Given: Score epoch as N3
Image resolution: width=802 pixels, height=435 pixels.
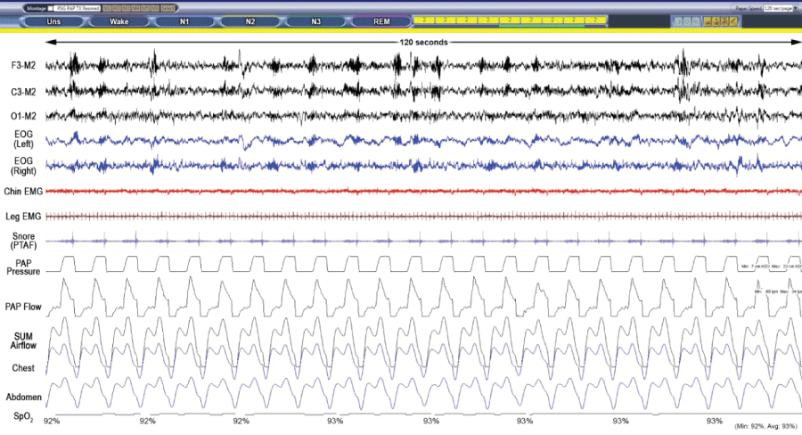Looking at the screenshot, I should coord(316,21).
